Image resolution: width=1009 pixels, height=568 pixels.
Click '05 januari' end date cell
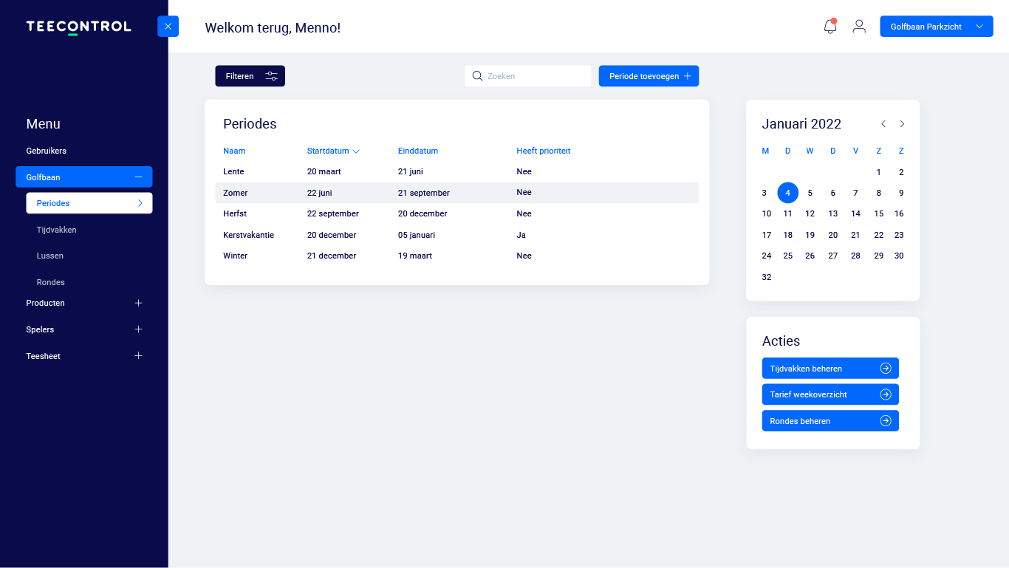coord(417,235)
